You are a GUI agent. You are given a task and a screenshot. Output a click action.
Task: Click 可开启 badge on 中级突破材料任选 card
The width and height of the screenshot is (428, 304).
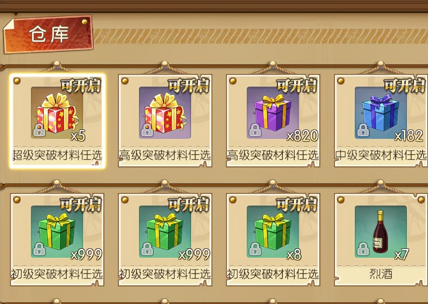coord(405,85)
